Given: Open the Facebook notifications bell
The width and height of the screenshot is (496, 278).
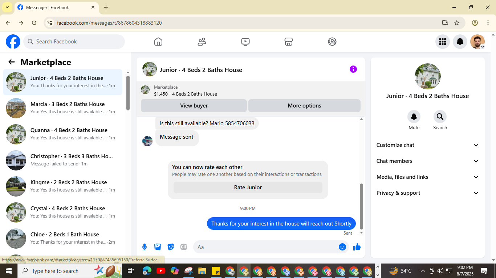Looking at the screenshot, I should point(460,42).
